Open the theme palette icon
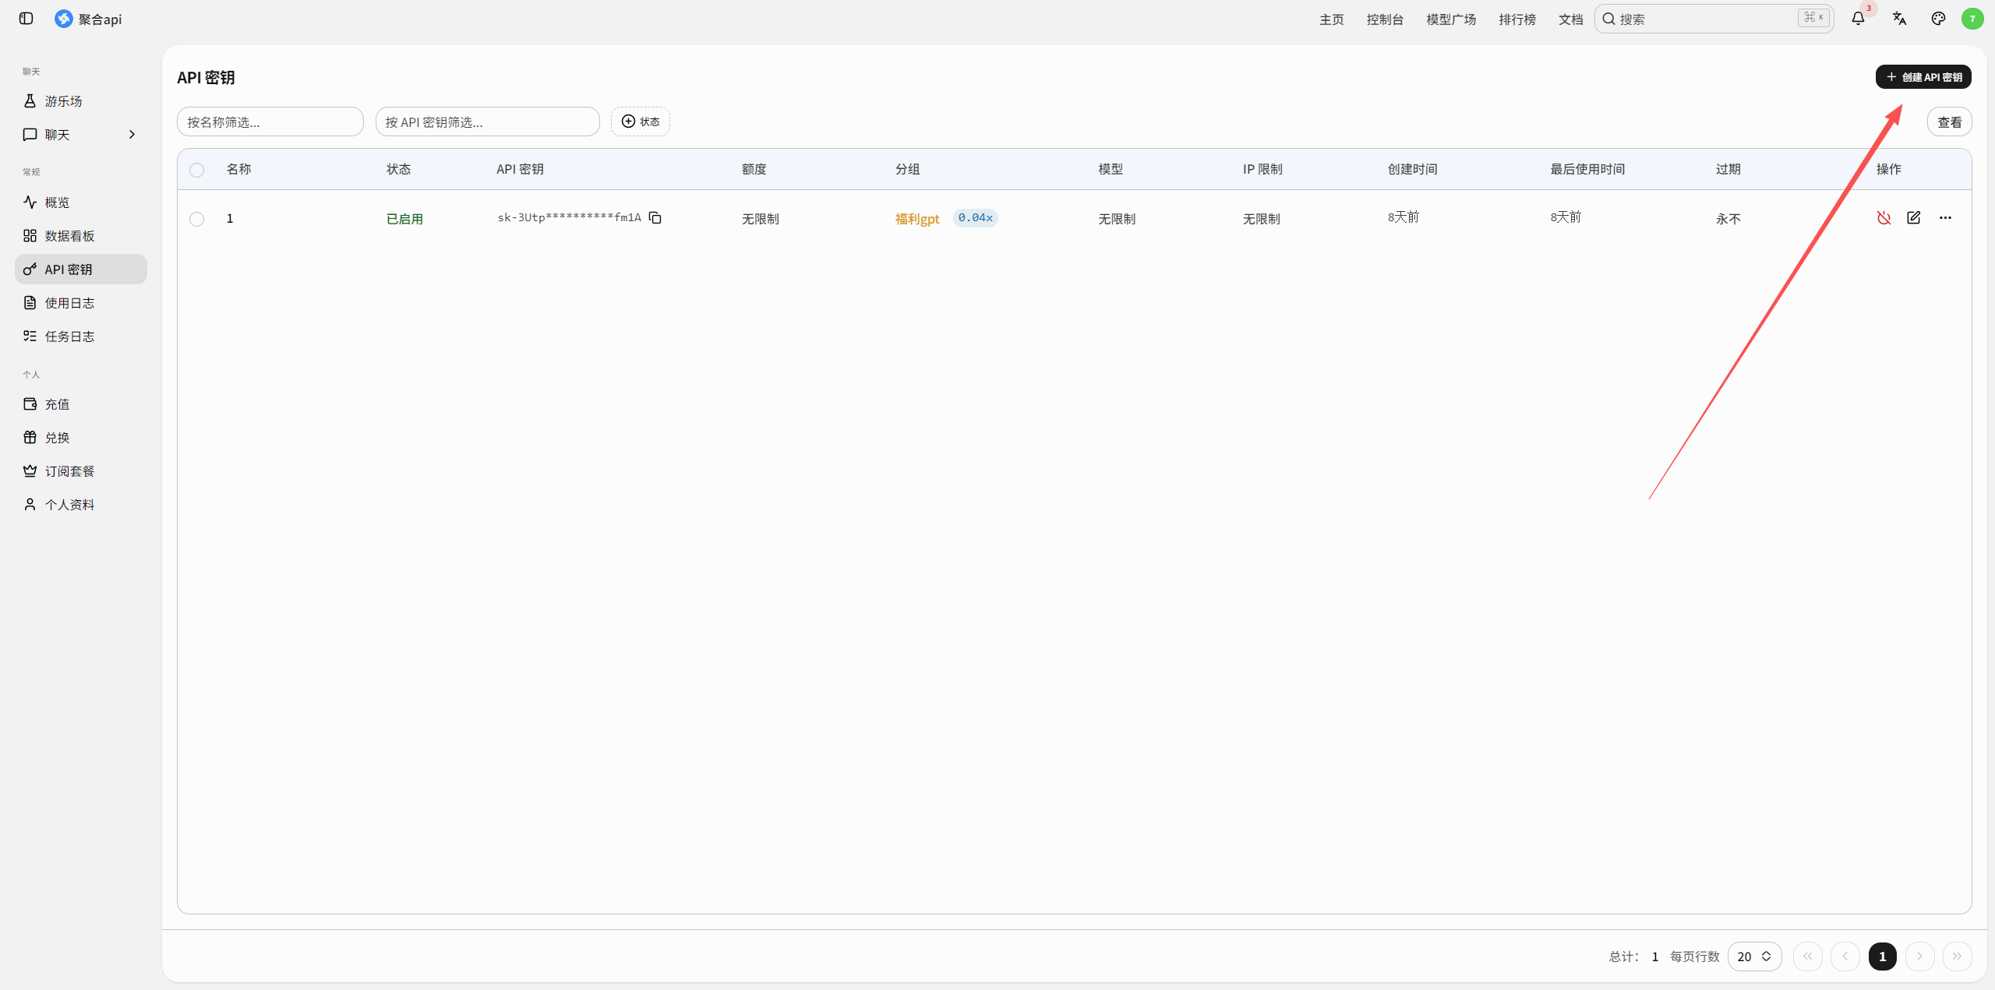The height and width of the screenshot is (990, 1995). tap(1938, 19)
